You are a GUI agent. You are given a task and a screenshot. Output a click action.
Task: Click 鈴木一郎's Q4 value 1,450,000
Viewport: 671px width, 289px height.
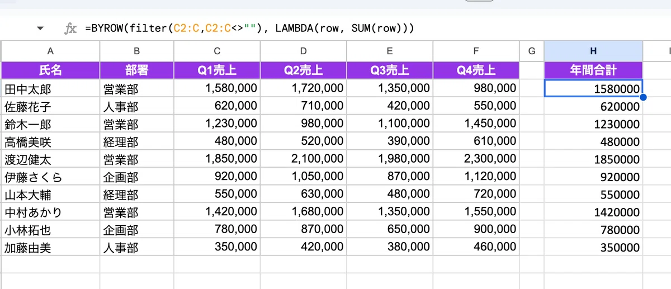[476, 124]
